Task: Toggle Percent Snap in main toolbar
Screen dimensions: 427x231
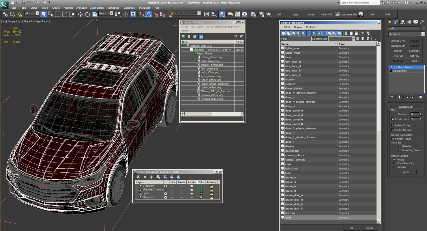Action: point(156,14)
